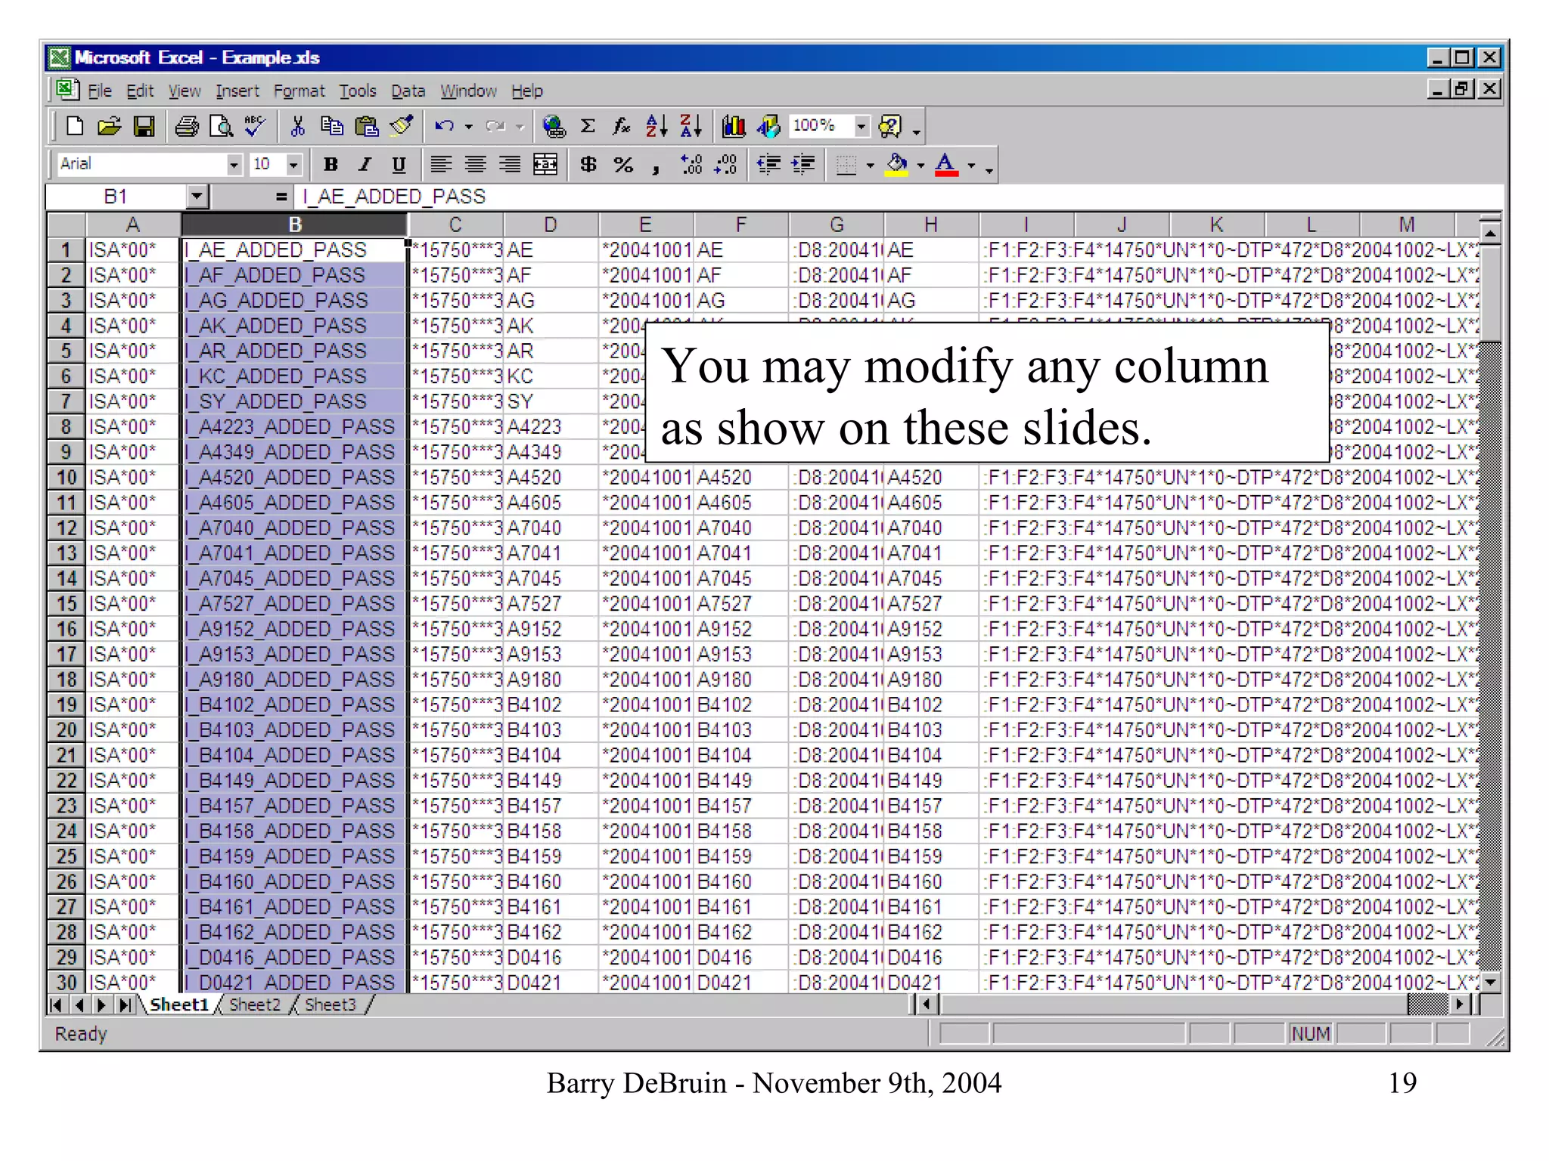Open Office Assistant help icon
Viewport: 1549px width, 1161px height.
point(890,126)
